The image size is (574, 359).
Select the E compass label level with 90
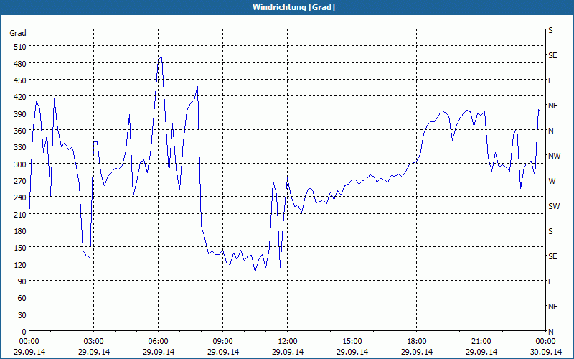point(550,281)
